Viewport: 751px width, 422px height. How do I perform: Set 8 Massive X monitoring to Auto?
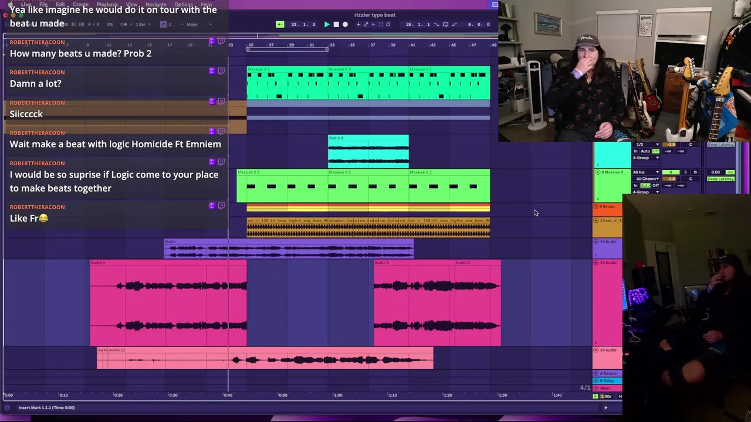pos(645,185)
